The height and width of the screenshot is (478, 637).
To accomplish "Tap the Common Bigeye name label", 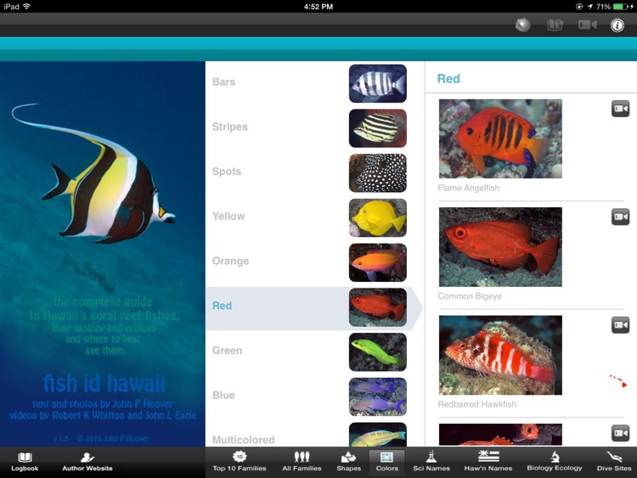I will [470, 296].
